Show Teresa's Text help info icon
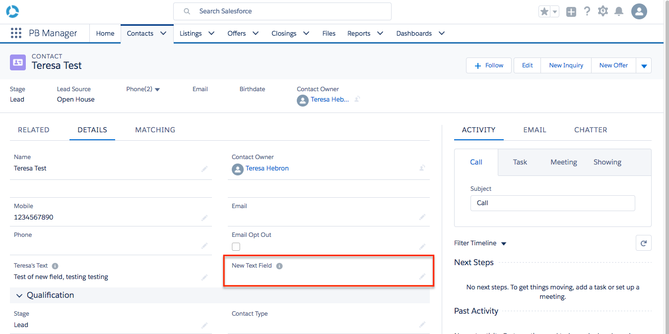This screenshot has width=669, height=334. point(55,266)
